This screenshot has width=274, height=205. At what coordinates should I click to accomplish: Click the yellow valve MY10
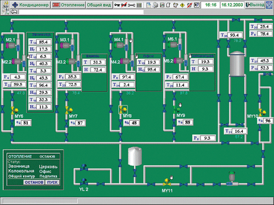tap(262, 112)
